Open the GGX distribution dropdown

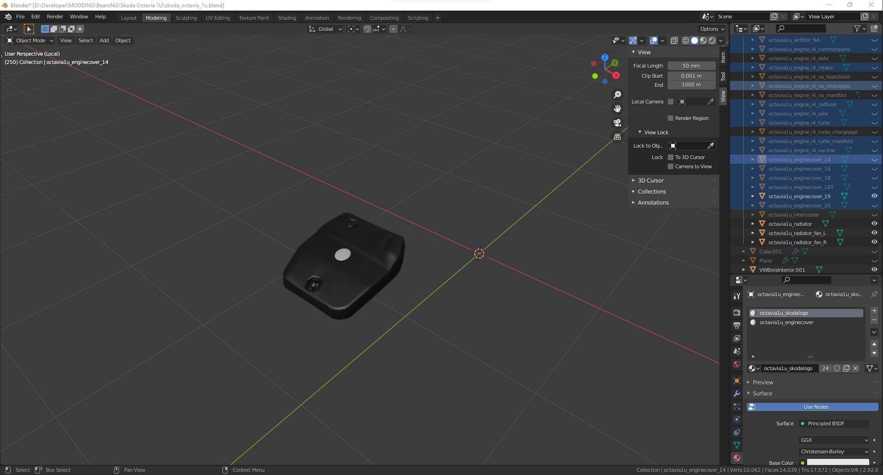pyautogui.click(x=834, y=440)
